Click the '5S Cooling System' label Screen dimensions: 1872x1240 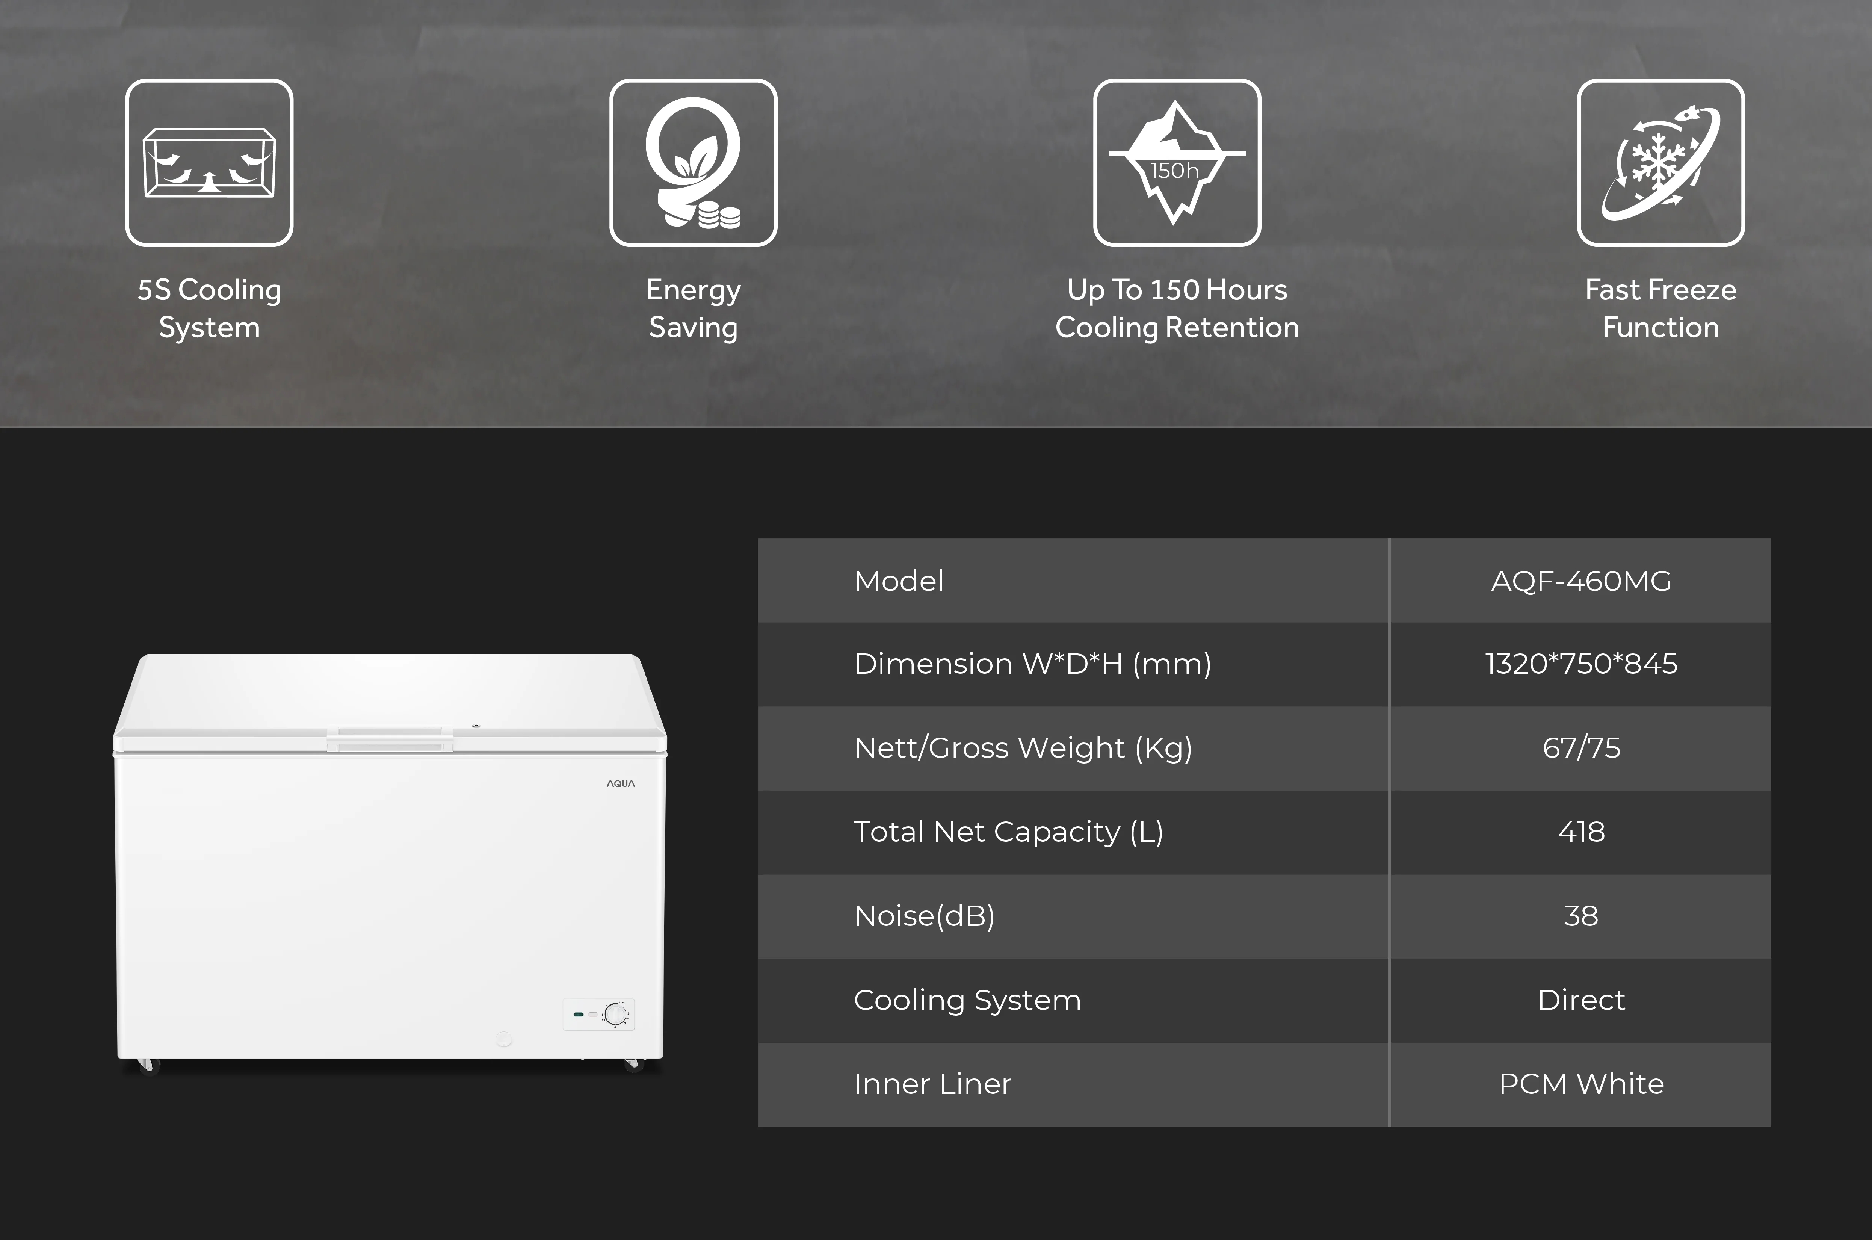[209, 308]
